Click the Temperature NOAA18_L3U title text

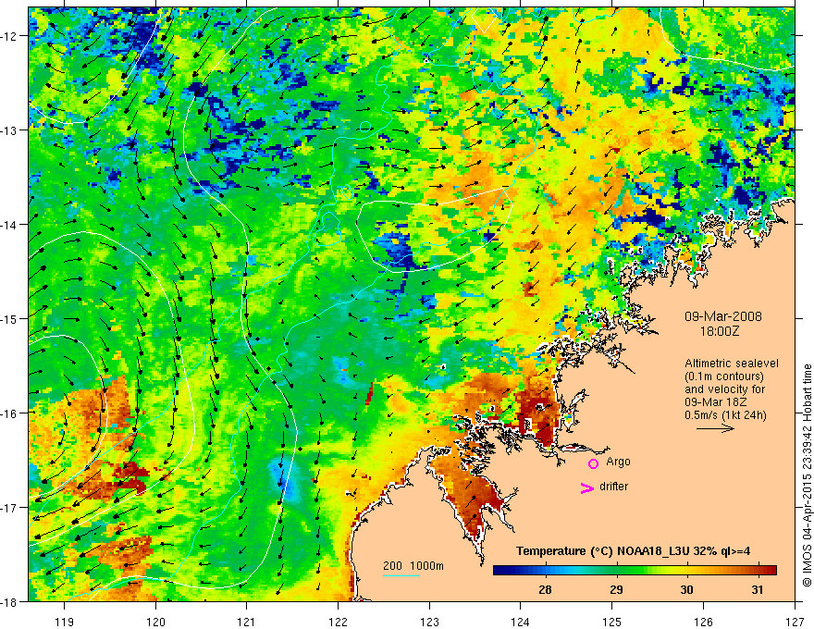pos(634,551)
